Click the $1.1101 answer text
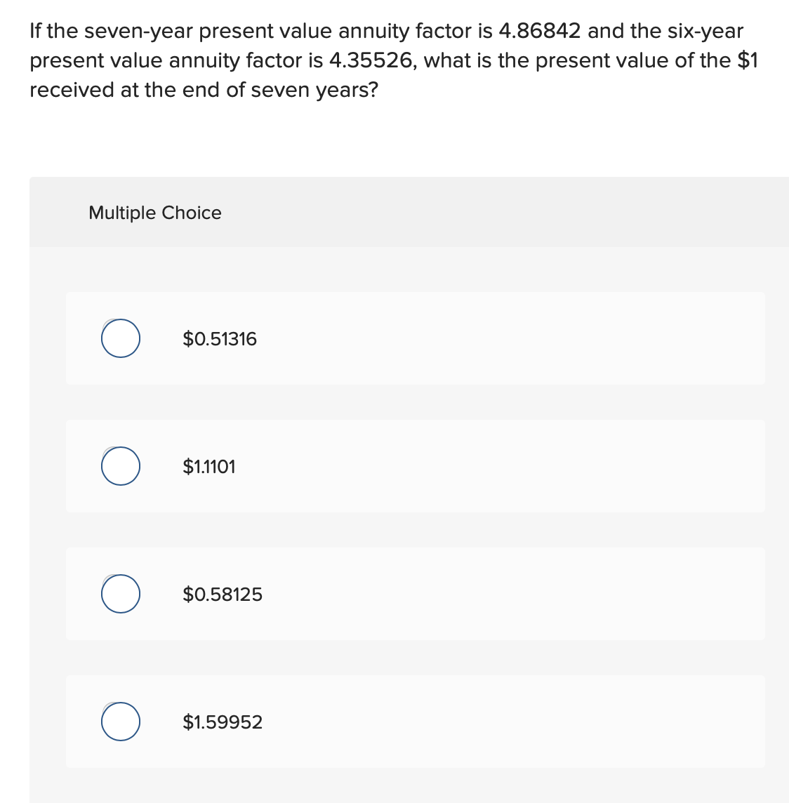The image size is (789, 803). [x=209, y=466]
